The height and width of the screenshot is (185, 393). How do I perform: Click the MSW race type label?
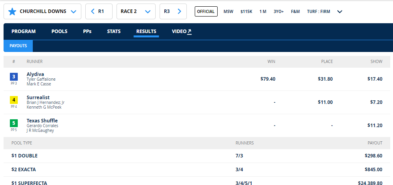[228, 11]
